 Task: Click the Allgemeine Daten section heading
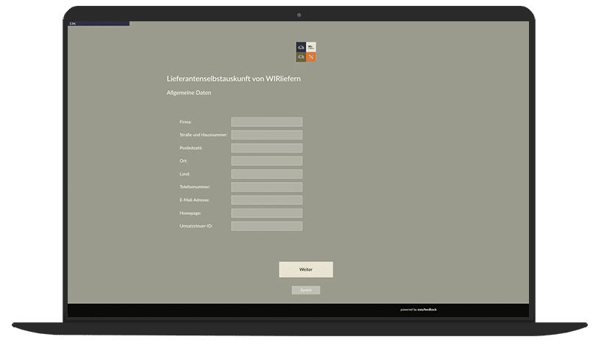click(x=189, y=93)
